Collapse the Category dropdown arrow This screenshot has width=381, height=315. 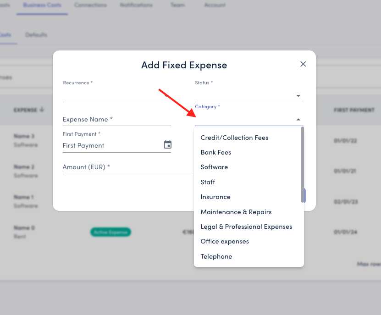coord(298,120)
